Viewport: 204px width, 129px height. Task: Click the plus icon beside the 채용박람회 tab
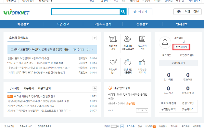[x=95, y=88]
